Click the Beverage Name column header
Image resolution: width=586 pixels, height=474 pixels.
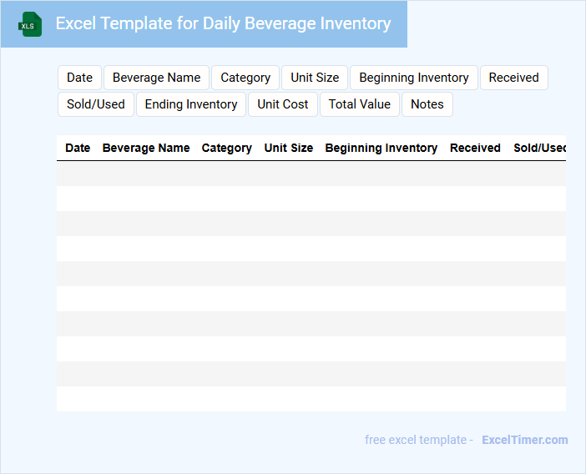[x=146, y=148]
